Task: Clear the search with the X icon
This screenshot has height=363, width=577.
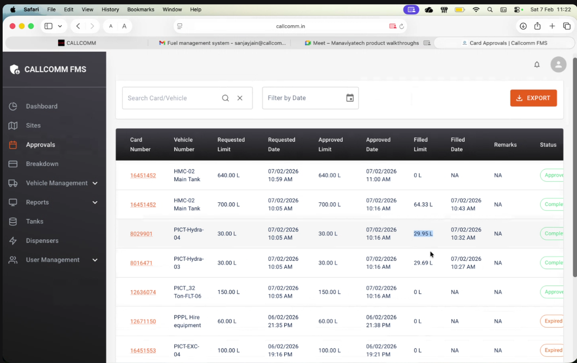Action: 240,98
